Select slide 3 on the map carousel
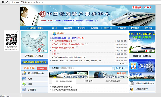This screenshot has width=161, height=97. (43, 51)
